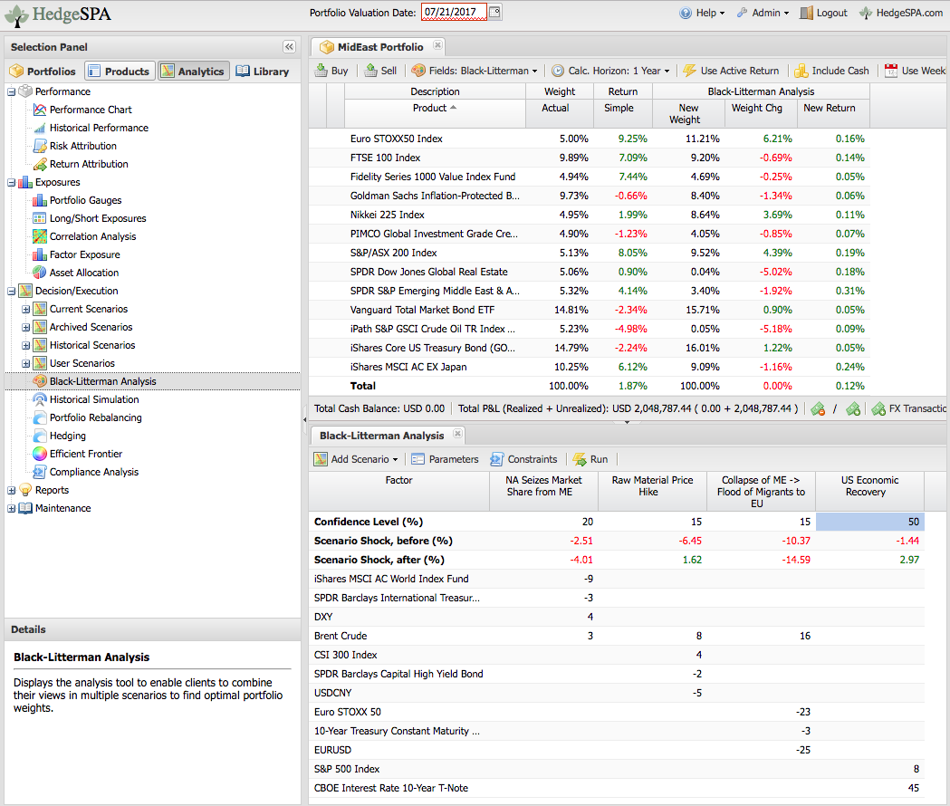Click the Constraints toolbar icon
Screen dimensions: 950x806
pyautogui.click(x=497, y=459)
